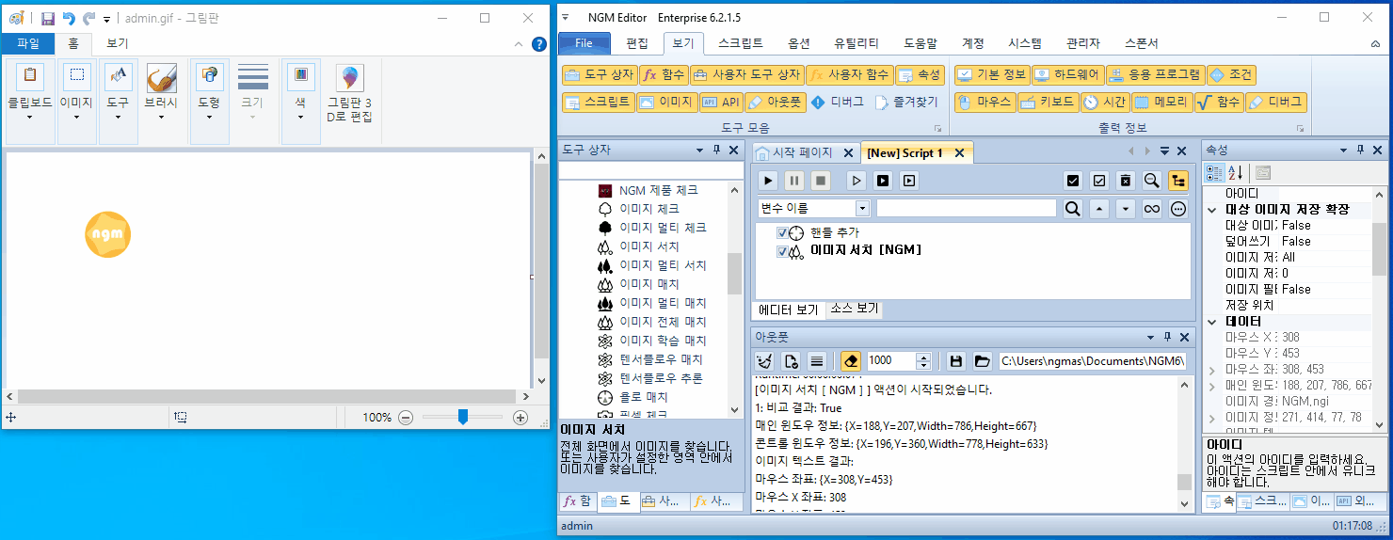
Task: Open the 도구 상자 panel dropdown arrow
Action: coord(699,151)
